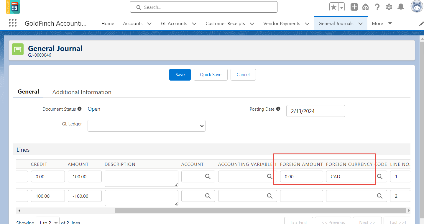This screenshot has width=424, height=224.
Task: Expand the GL Accounts tab chevron
Action: click(194, 24)
